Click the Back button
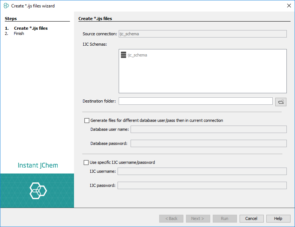The width and height of the screenshot is (295, 227). (171, 218)
